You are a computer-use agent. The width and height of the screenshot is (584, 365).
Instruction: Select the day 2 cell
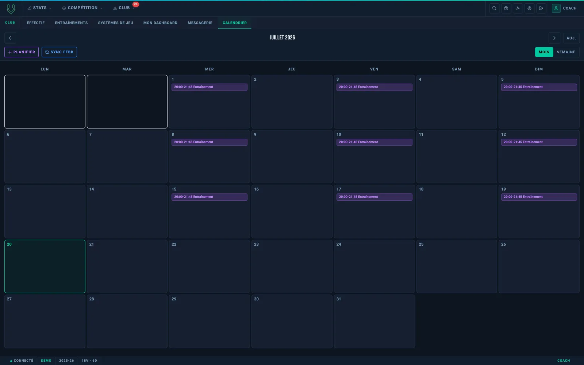(x=292, y=102)
